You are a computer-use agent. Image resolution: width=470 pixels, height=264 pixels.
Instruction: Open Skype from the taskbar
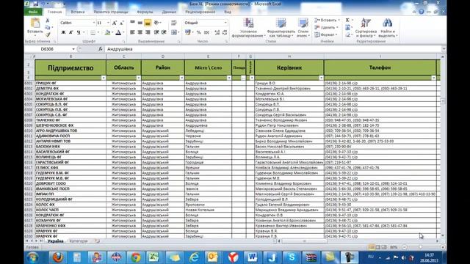(x=292, y=257)
